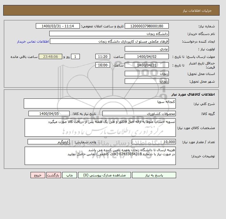Click the چاپ print button
Image resolution: width=226 pixels, height=219 pixels.
pyautogui.click(x=70, y=175)
